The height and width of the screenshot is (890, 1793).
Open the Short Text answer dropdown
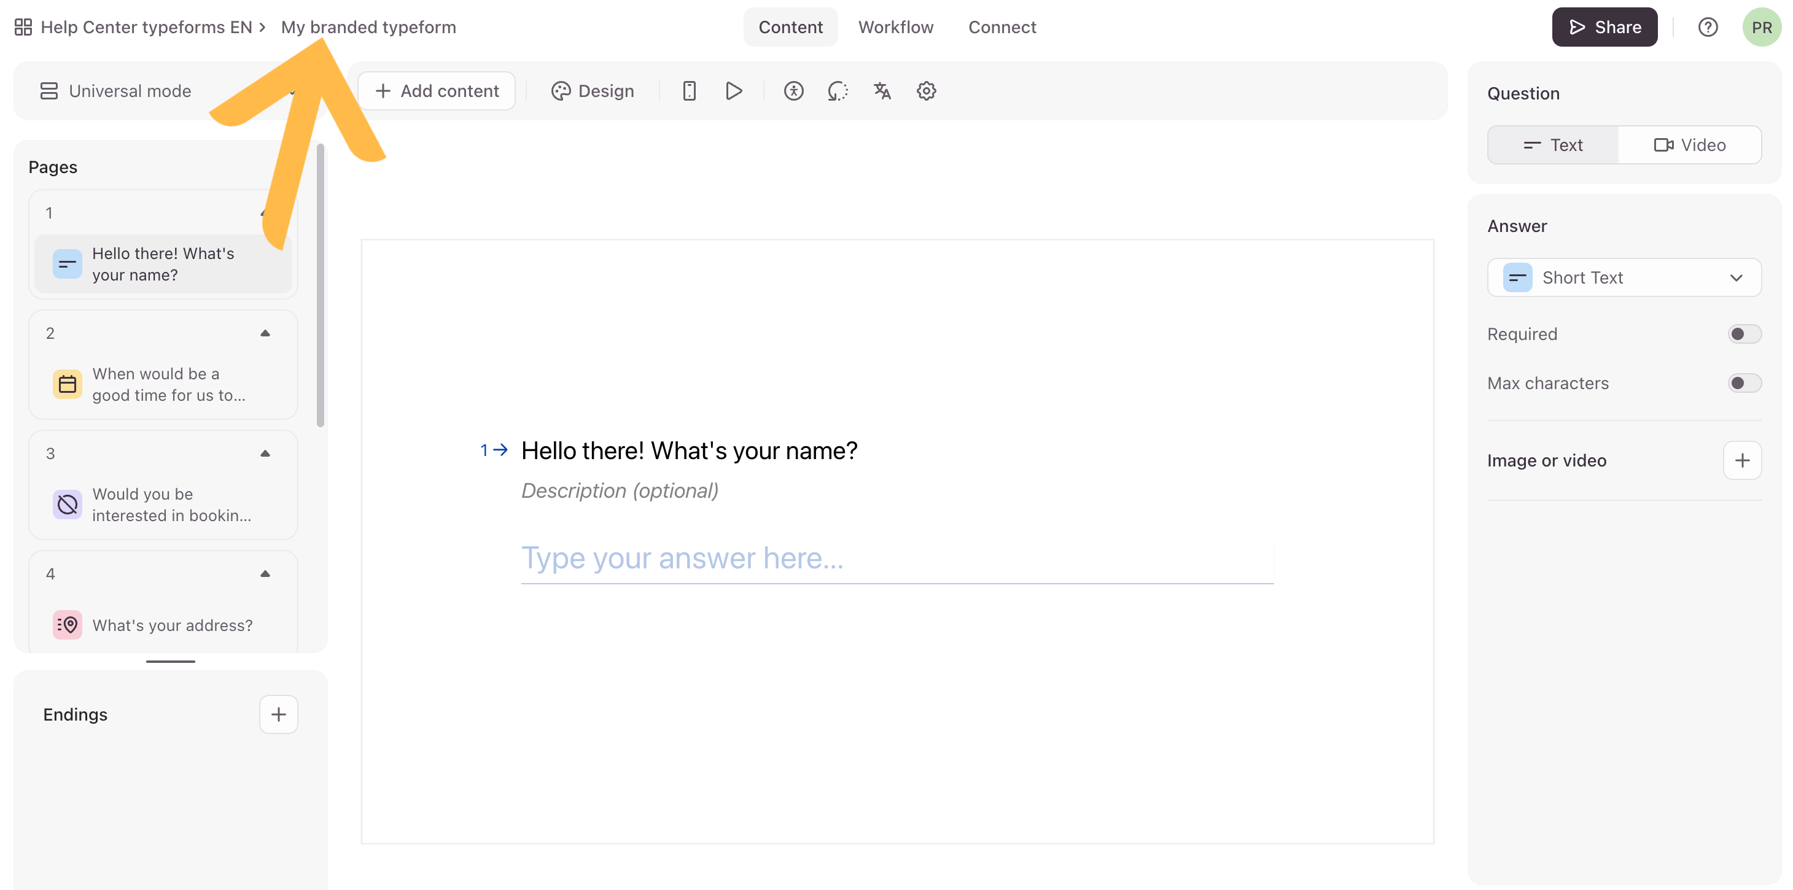pyautogui.click(x=1624, y=277)
